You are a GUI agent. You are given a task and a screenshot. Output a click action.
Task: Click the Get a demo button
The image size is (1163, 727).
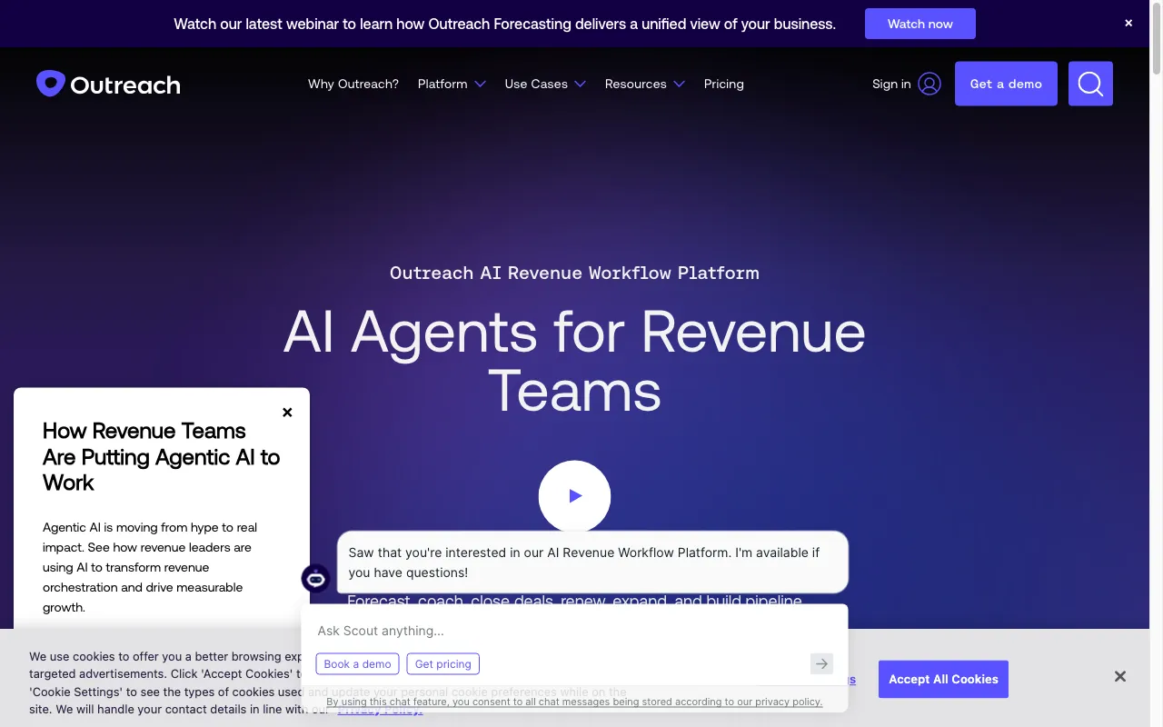1006,84
